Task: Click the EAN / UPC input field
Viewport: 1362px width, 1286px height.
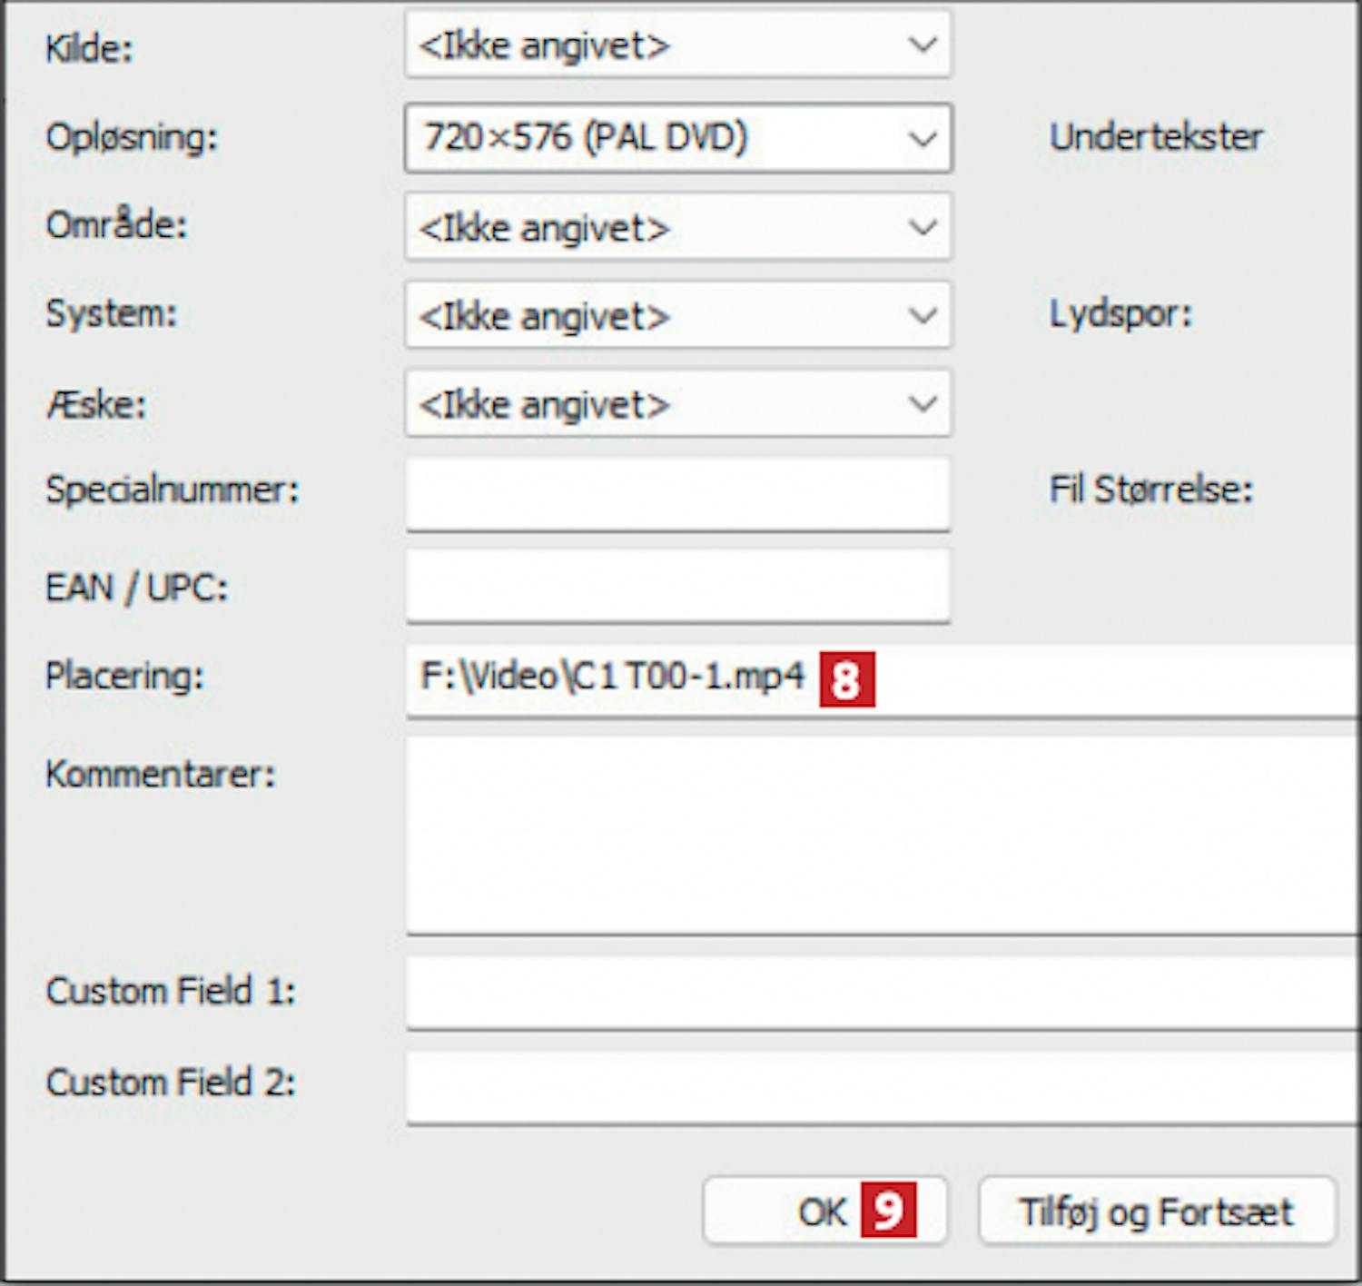Action: point(677,586)
